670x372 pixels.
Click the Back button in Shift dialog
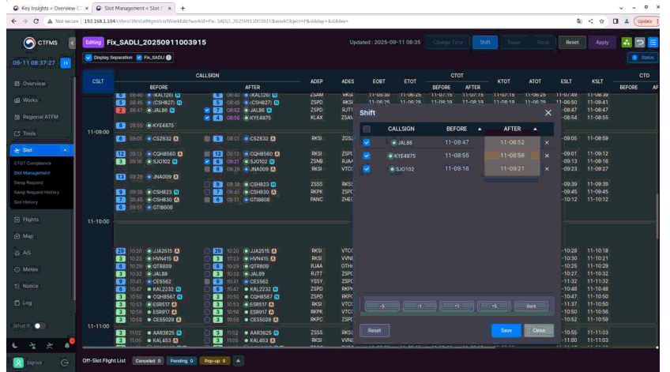point(531,306)
